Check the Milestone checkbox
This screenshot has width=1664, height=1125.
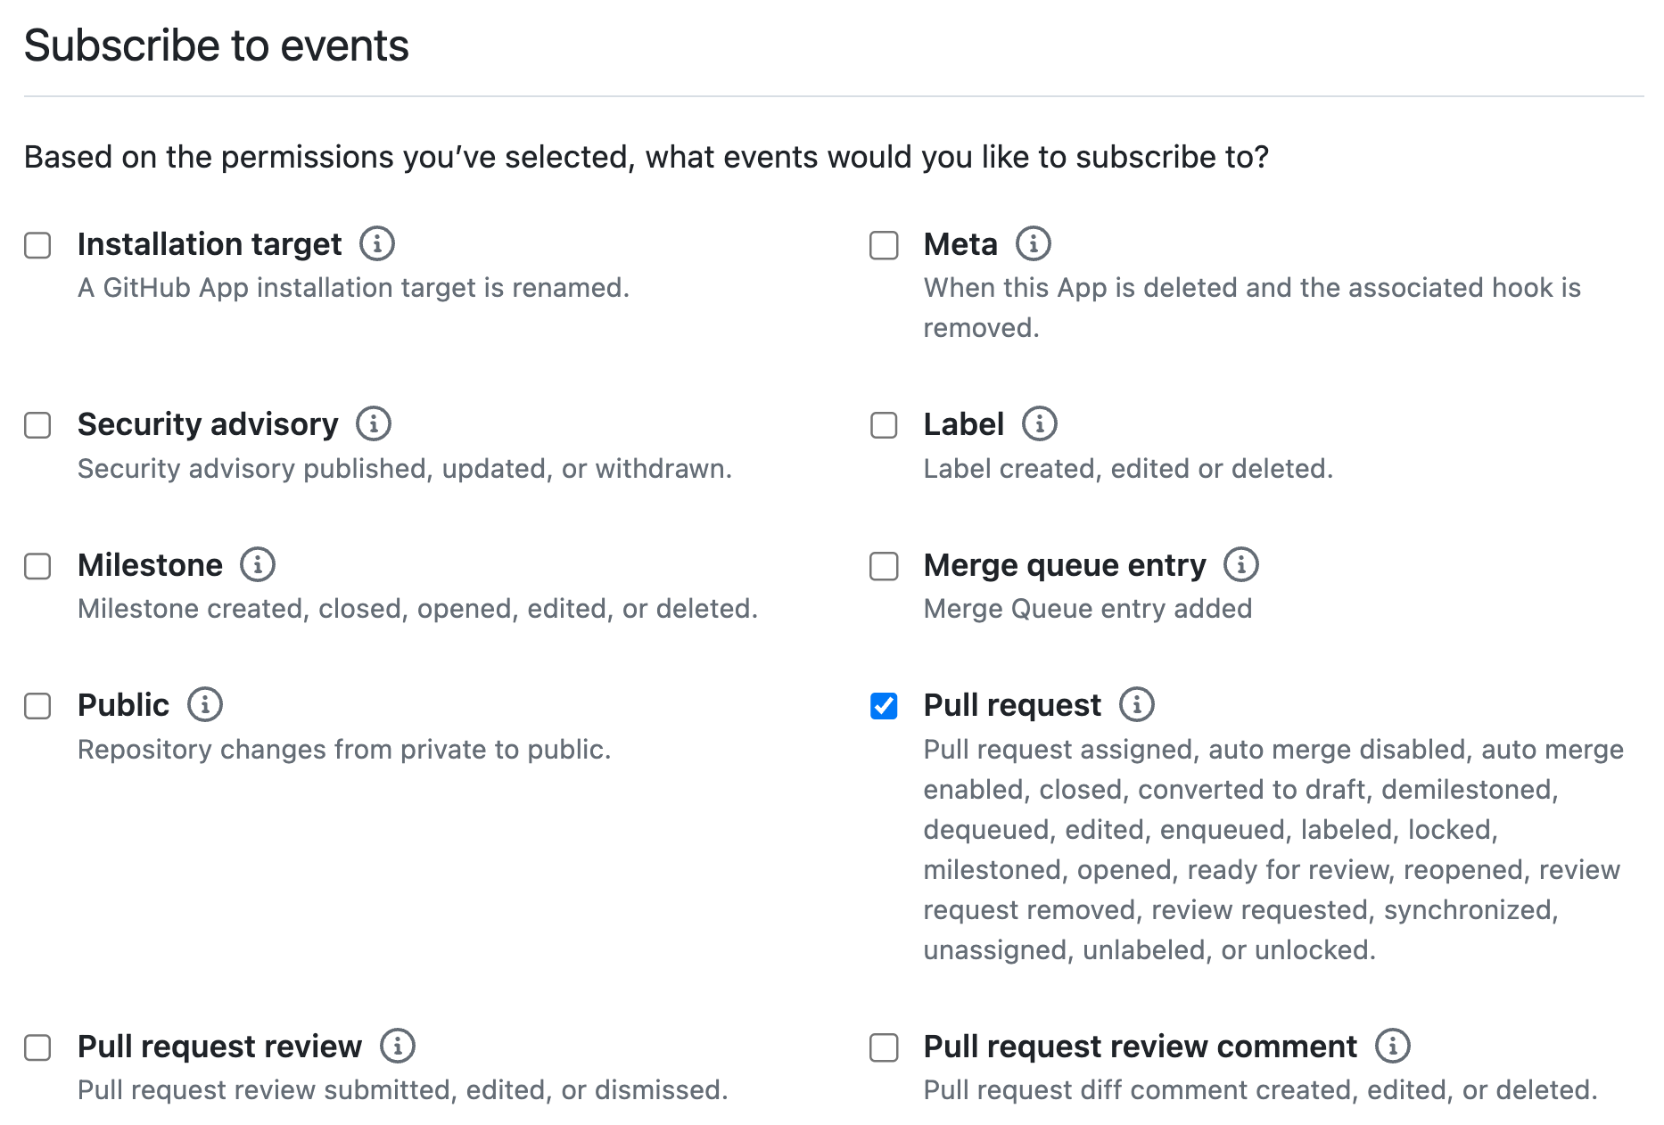[37, 566]
